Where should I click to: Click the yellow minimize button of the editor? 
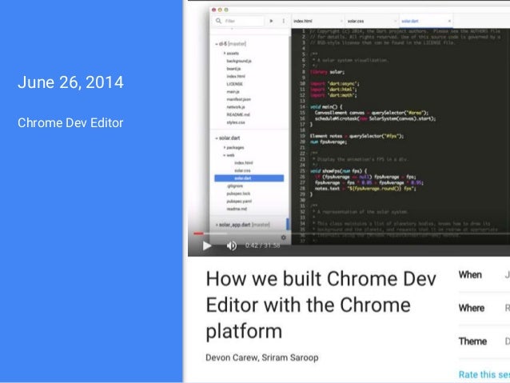220,10
